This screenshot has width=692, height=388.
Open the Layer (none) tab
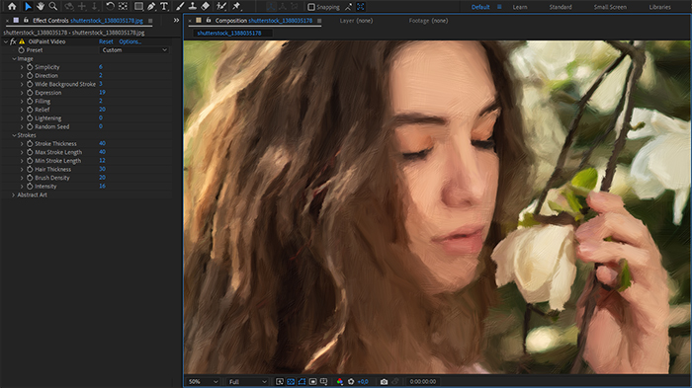pos(356,21)
